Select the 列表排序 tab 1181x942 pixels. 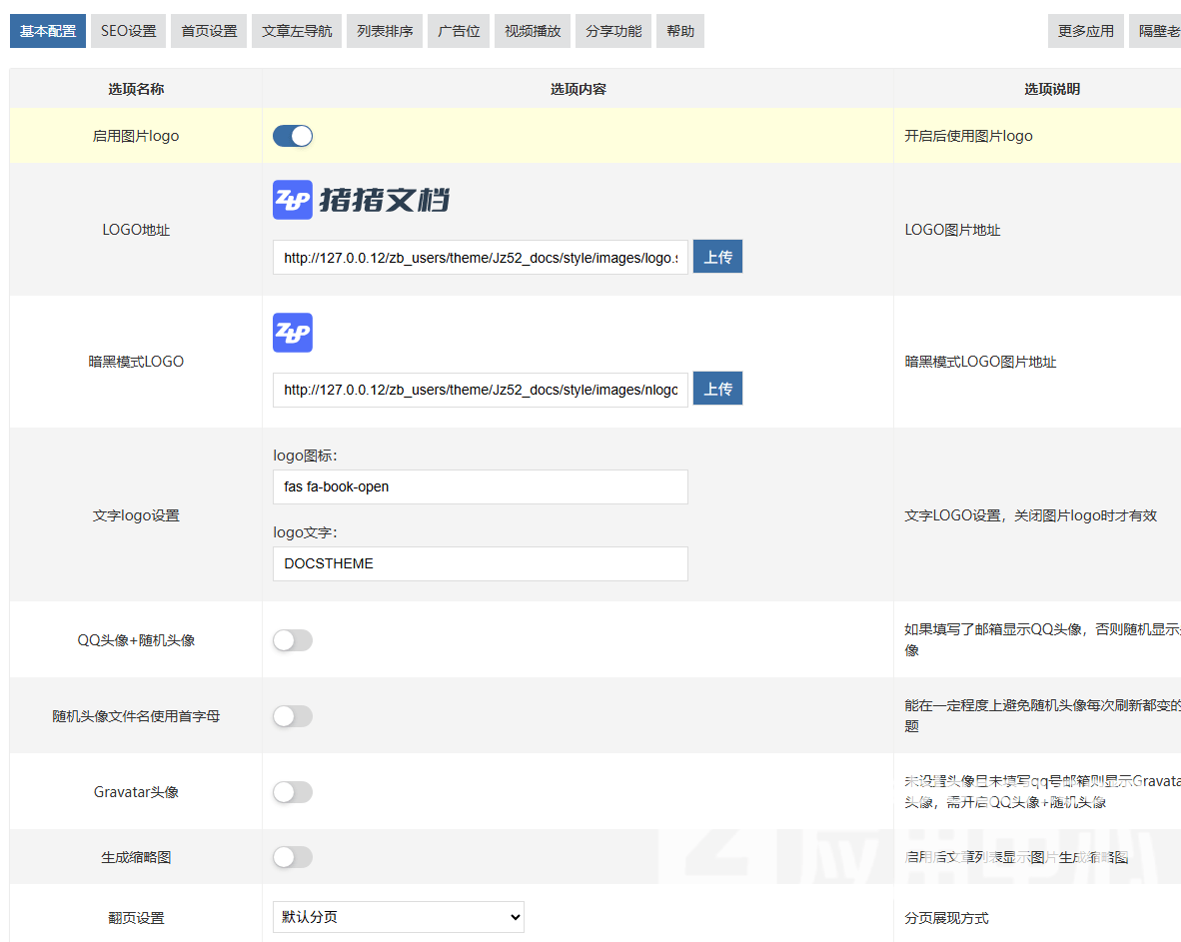coord(385,31)
